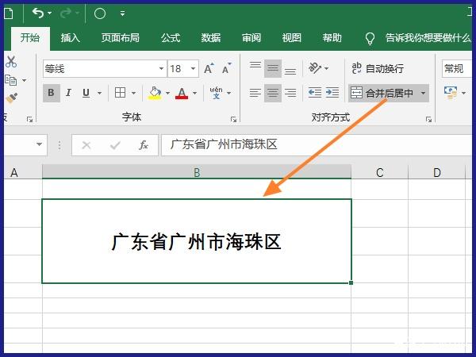This screenshot has width=476, height=357.
Task: Click the Decrease Indent icon
Action: coord(315,93)
